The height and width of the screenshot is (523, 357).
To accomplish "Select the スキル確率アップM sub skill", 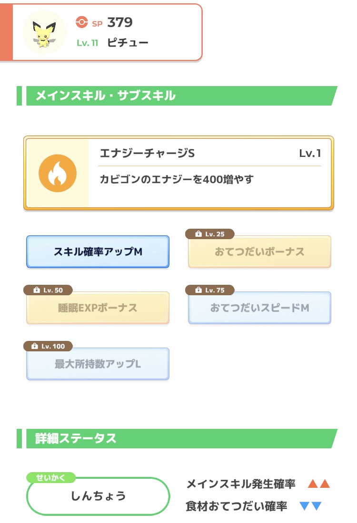I will point(98,252).
